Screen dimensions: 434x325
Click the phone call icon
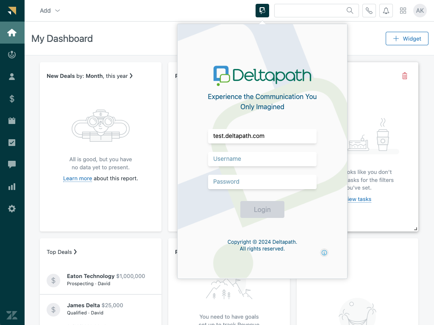pyautogui.click(x=369, y=11)
